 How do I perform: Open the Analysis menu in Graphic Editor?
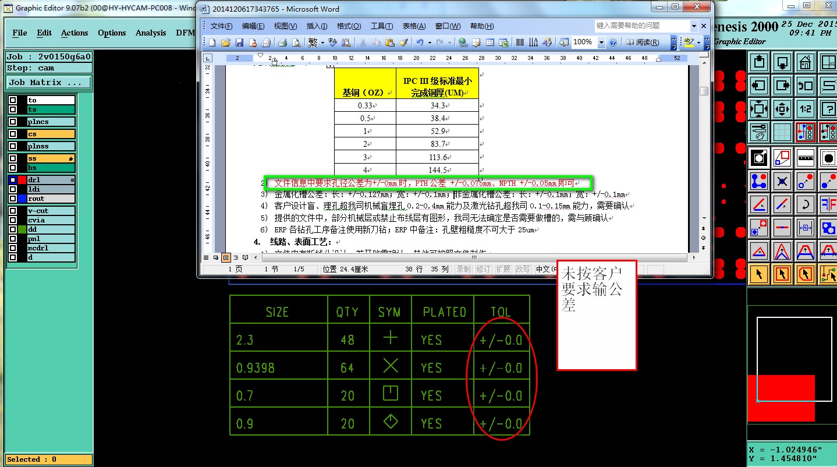coord(151,33)
